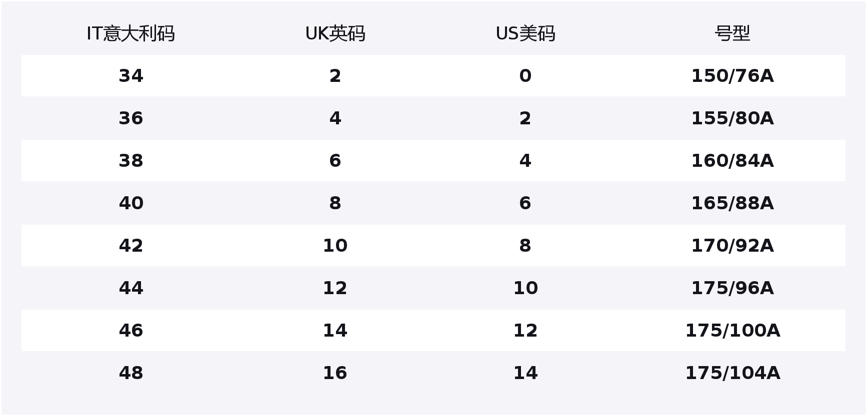Click the UK英码 column header
Viewport: 867px width, 416px height.
click(335, 33)
